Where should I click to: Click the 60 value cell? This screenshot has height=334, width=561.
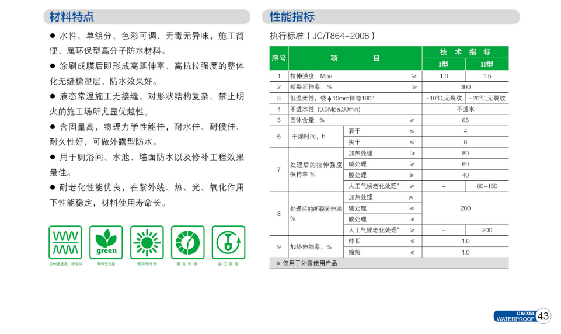465,164
